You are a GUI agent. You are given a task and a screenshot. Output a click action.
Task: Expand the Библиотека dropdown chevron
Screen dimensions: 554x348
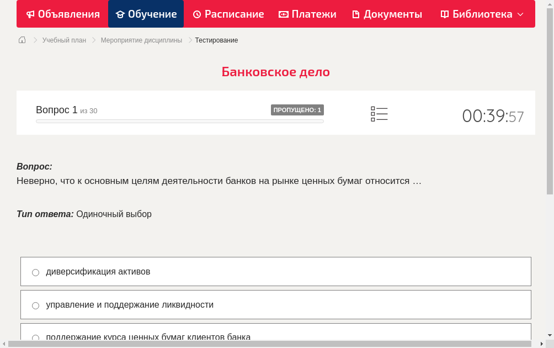pyautogui.click(x=521, y=14)
